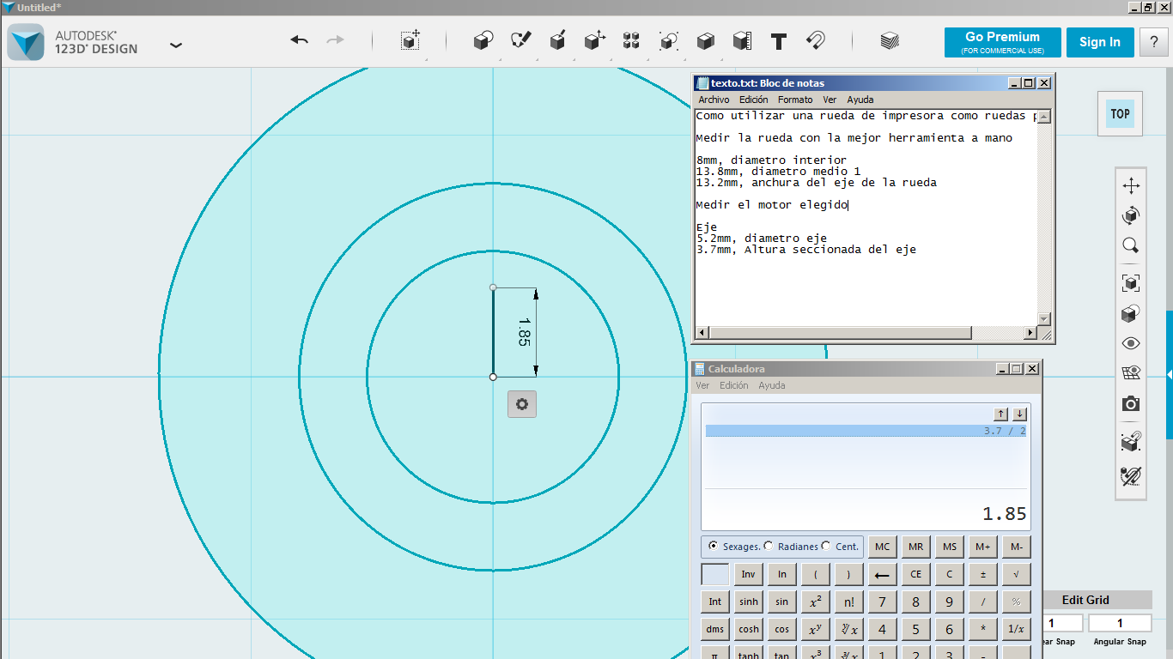The image size is (1173, 659).
Task: Select the Measure tool icon
Action: pyautogui.click(x=742, y=40)
